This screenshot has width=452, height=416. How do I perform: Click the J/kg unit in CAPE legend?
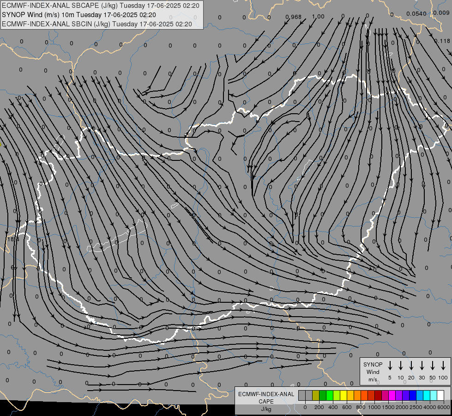point(266,409)
